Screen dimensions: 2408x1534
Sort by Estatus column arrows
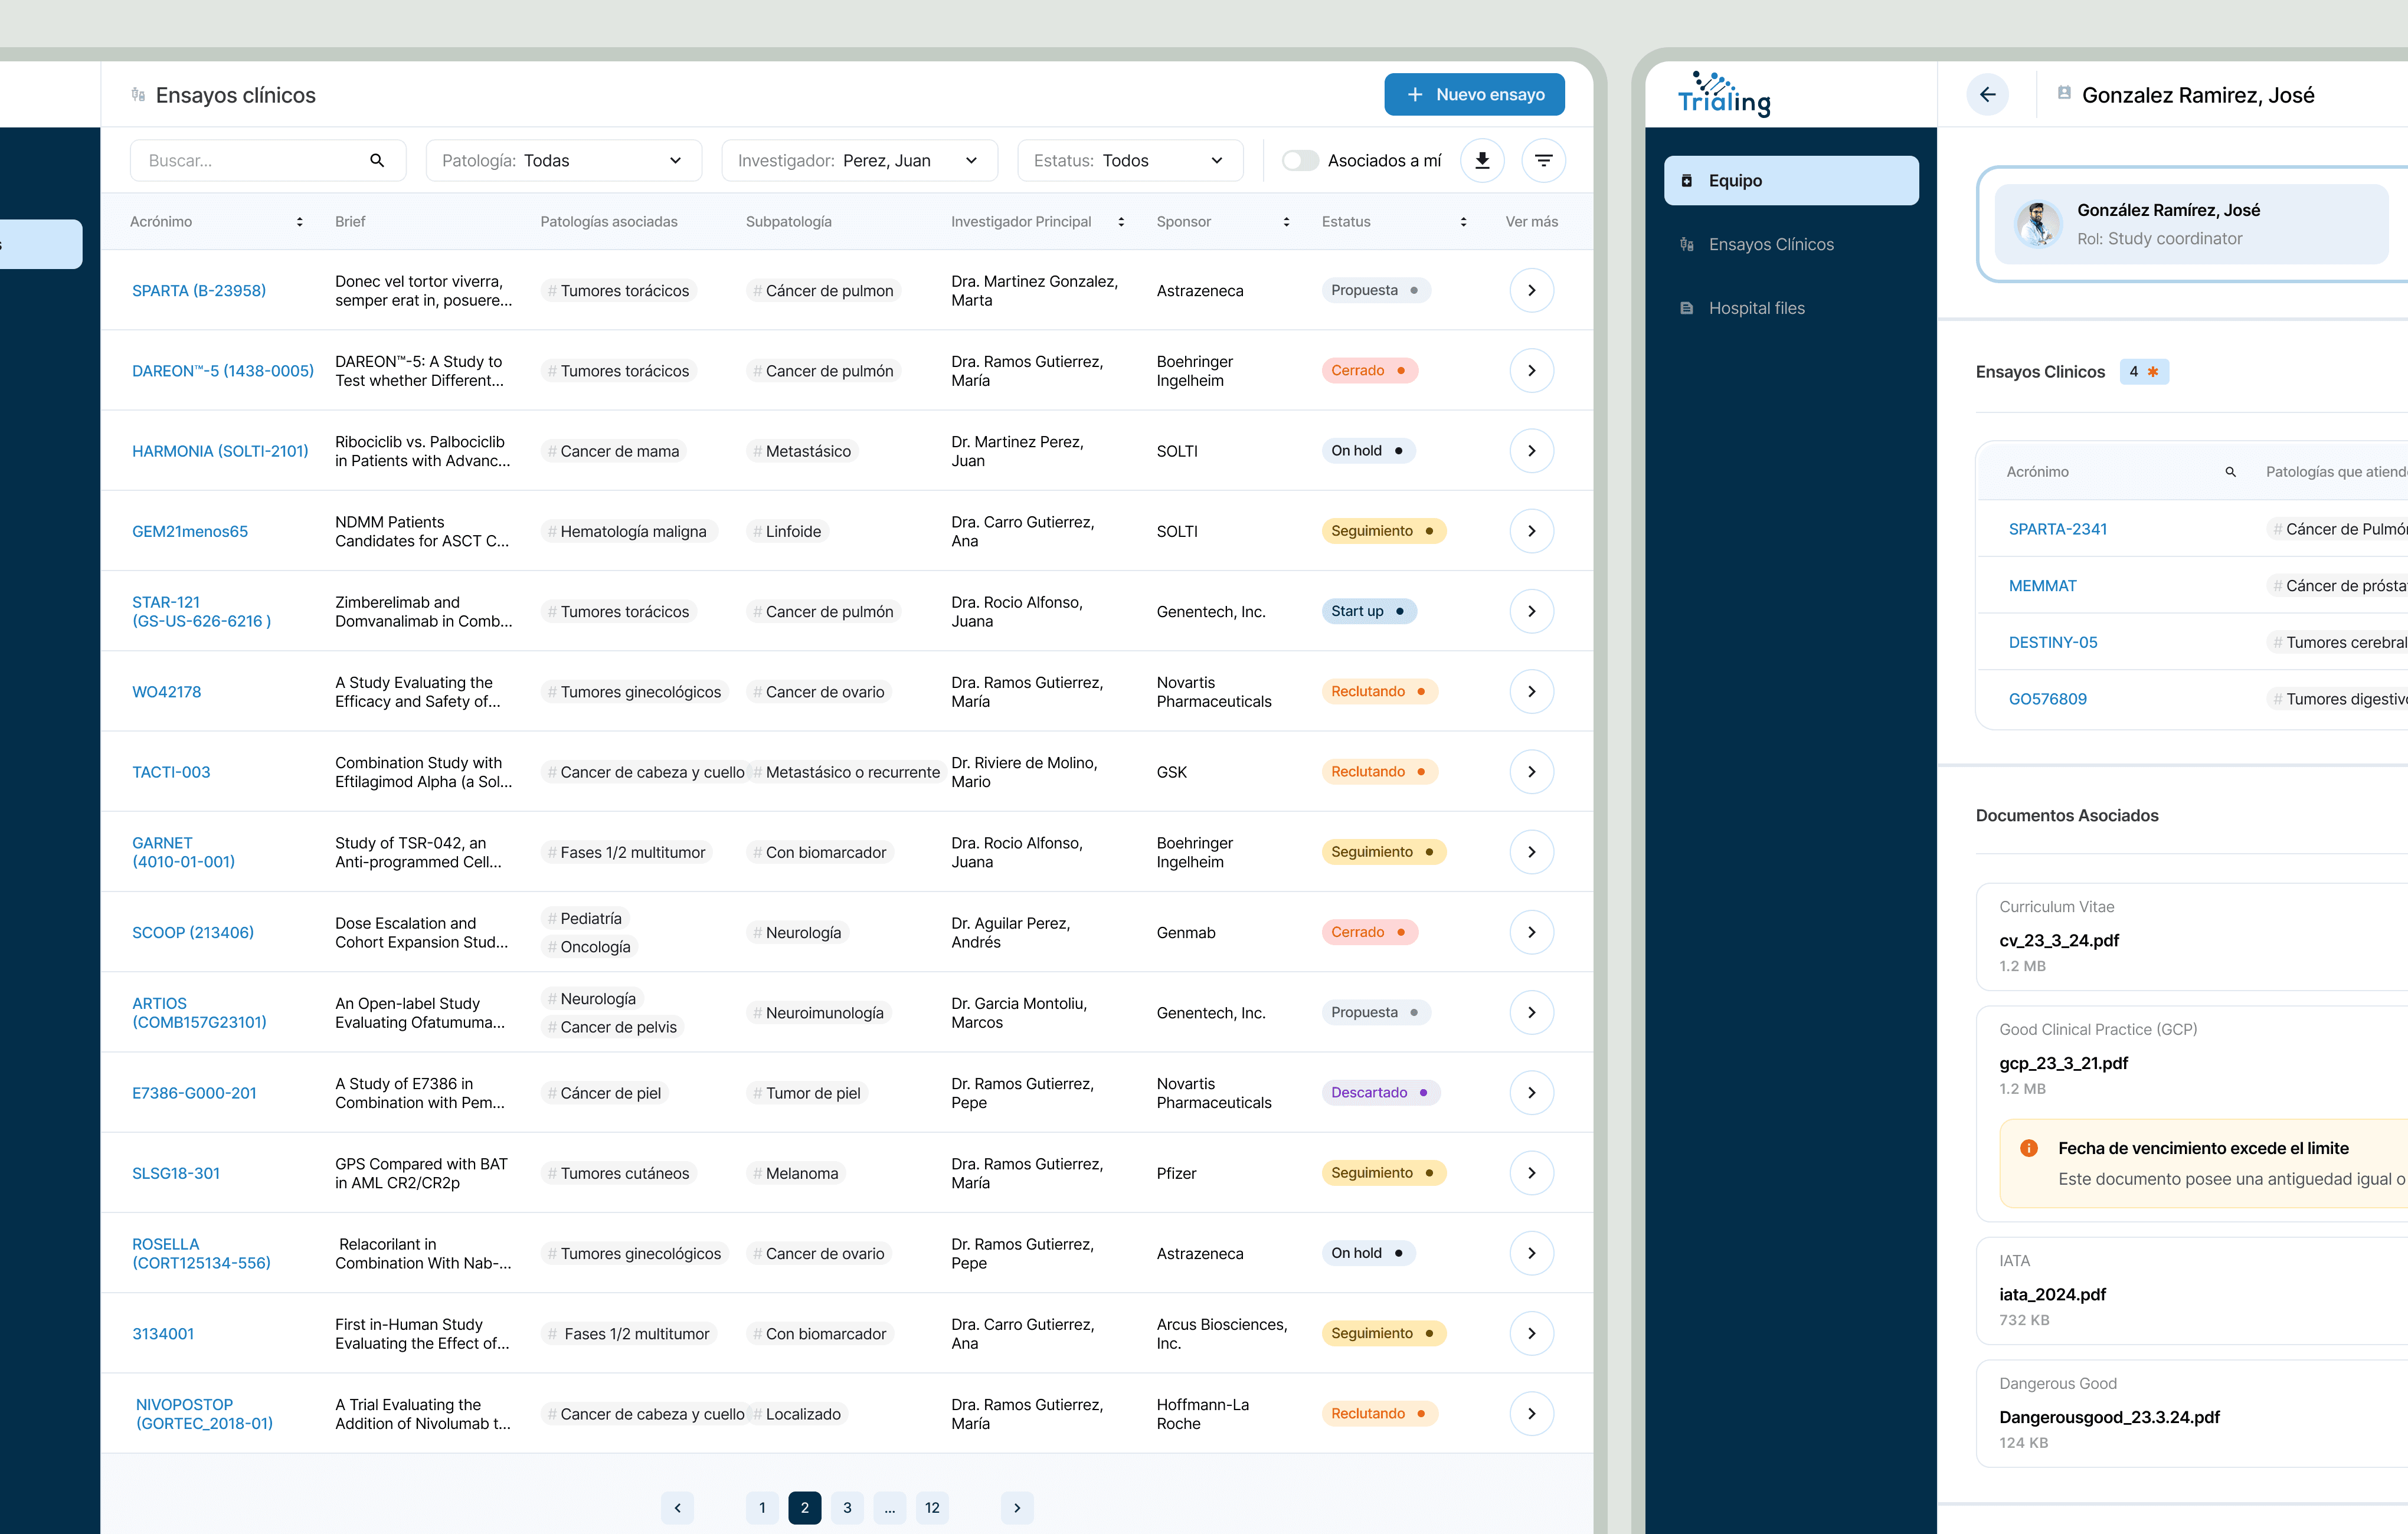tap(1463, 222)
